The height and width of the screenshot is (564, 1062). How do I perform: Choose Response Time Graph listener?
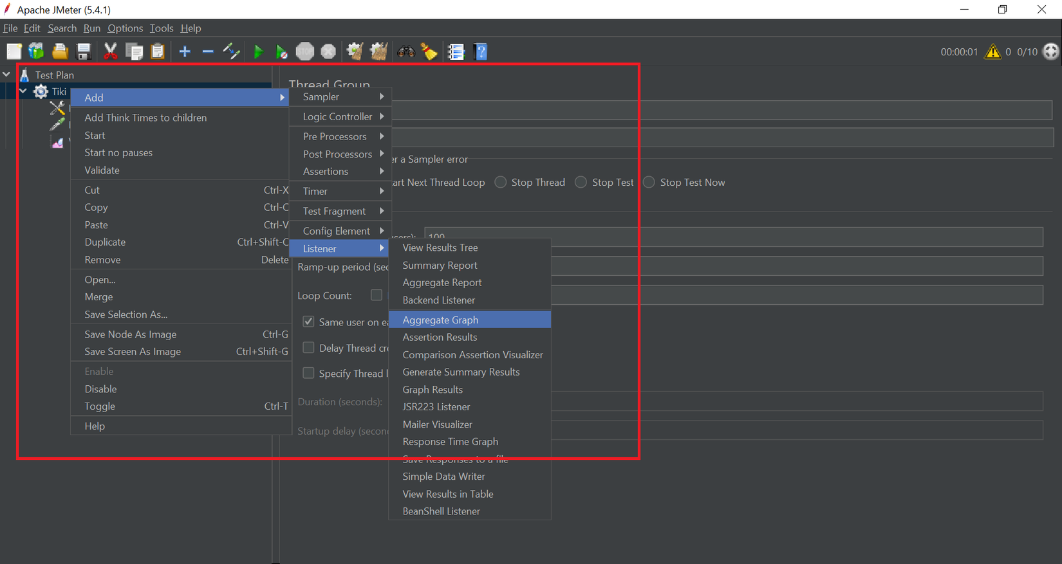click(x=470, y=441)
